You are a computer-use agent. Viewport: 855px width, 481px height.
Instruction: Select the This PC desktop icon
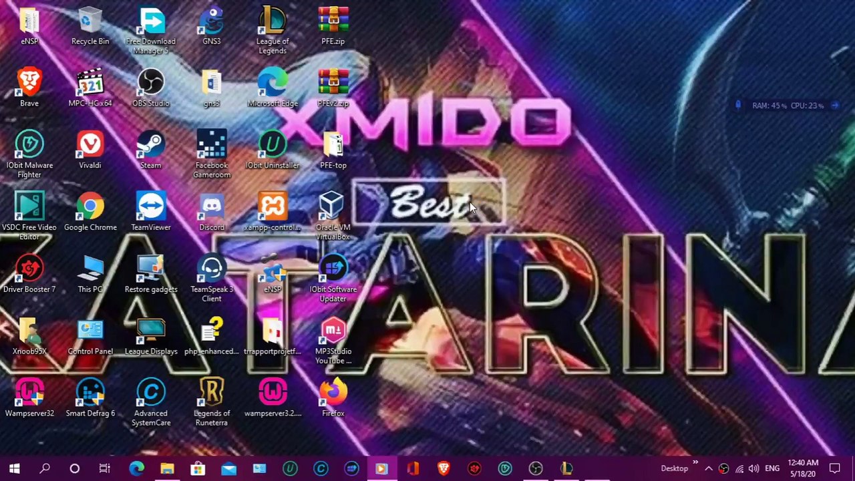coord(90,275)
